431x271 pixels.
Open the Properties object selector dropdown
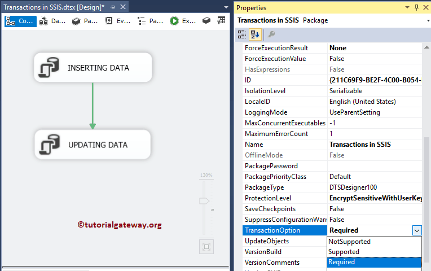pyautogui.click(x=428, y=21)
